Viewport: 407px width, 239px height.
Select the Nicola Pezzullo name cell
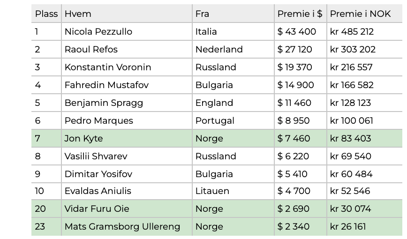[x=127, y=32]
